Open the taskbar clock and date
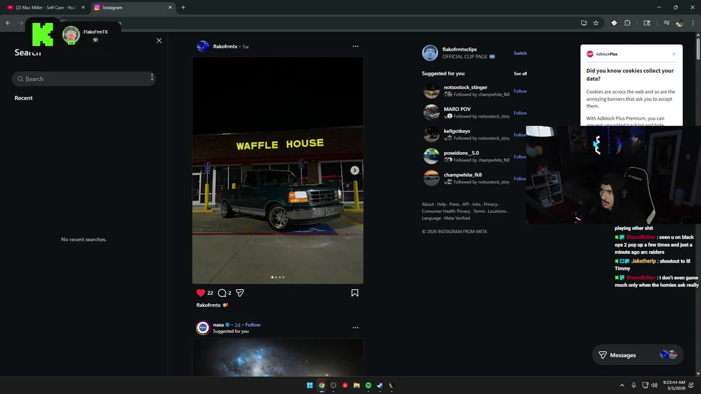 click(674, 385)
